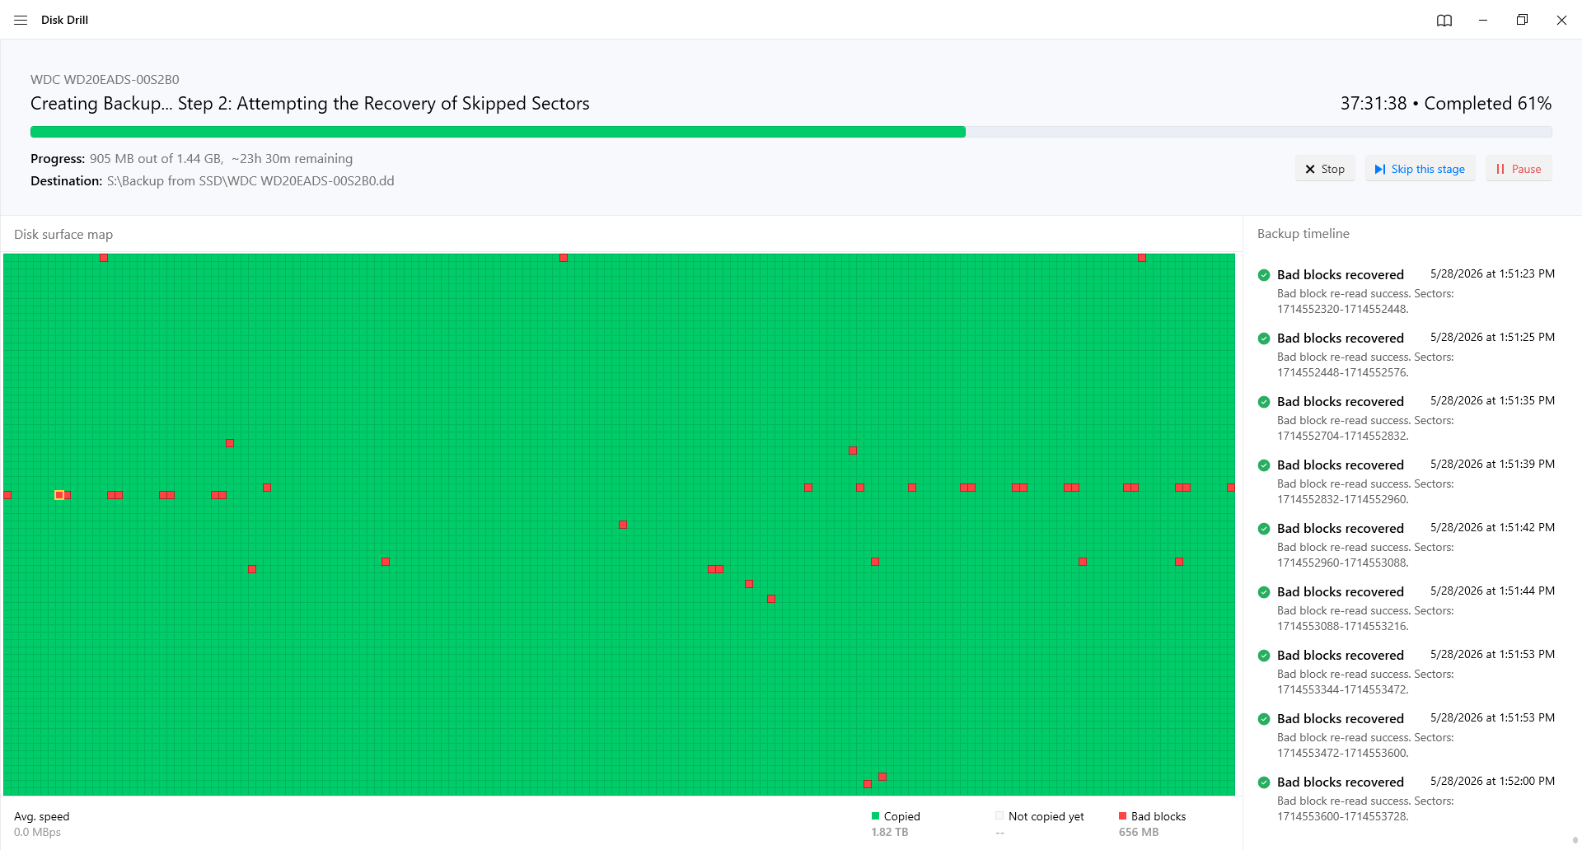Click green check icon for 1:51:23 PM entry

click(1264, 275)
